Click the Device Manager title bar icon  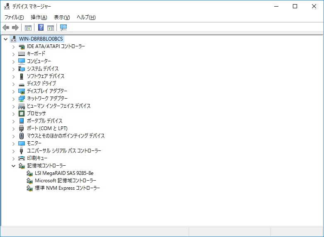pos(7,6)
